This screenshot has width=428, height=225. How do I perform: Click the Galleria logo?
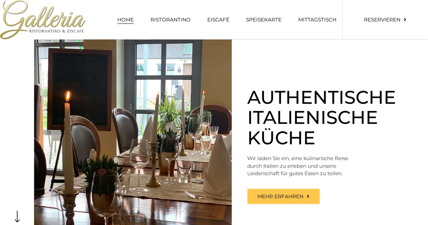43,19
